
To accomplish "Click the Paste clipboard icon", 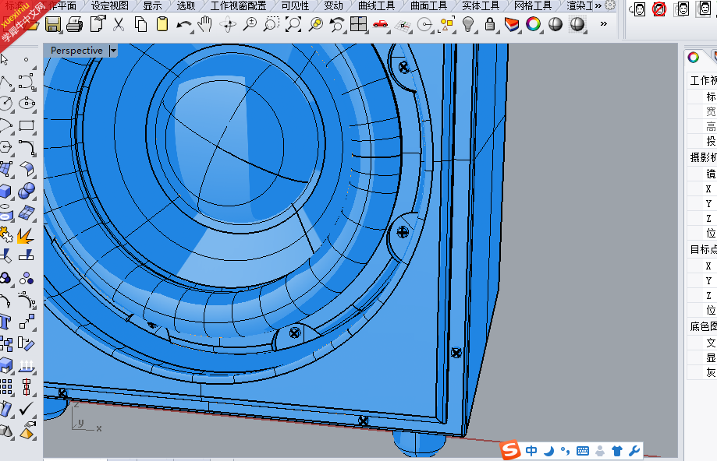I will [x=162, y=24].
